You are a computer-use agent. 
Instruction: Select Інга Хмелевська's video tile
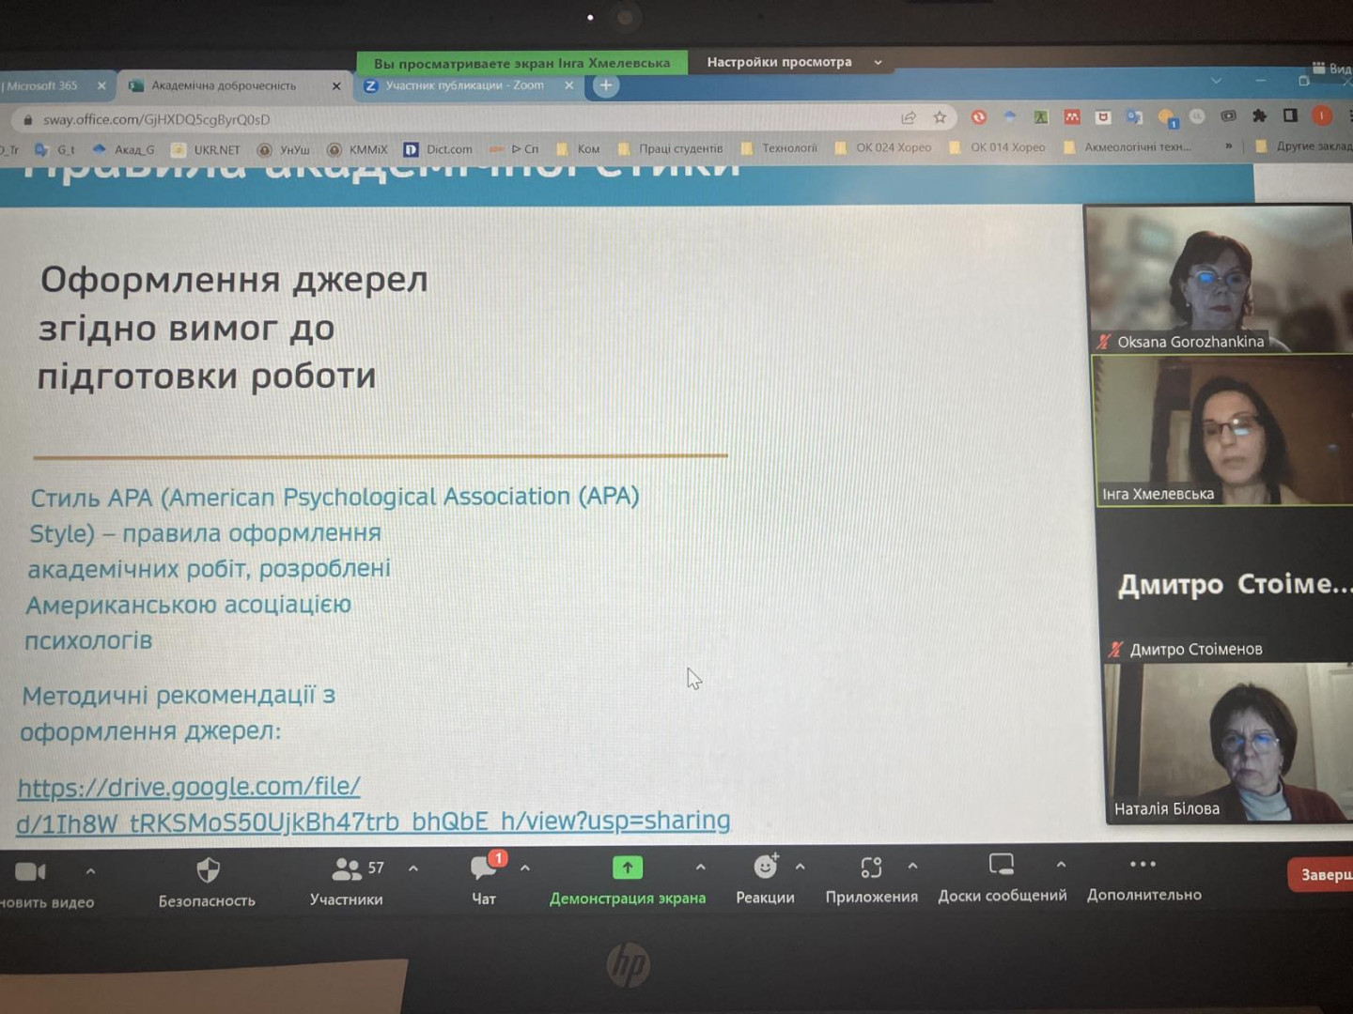click(1222, 432)
